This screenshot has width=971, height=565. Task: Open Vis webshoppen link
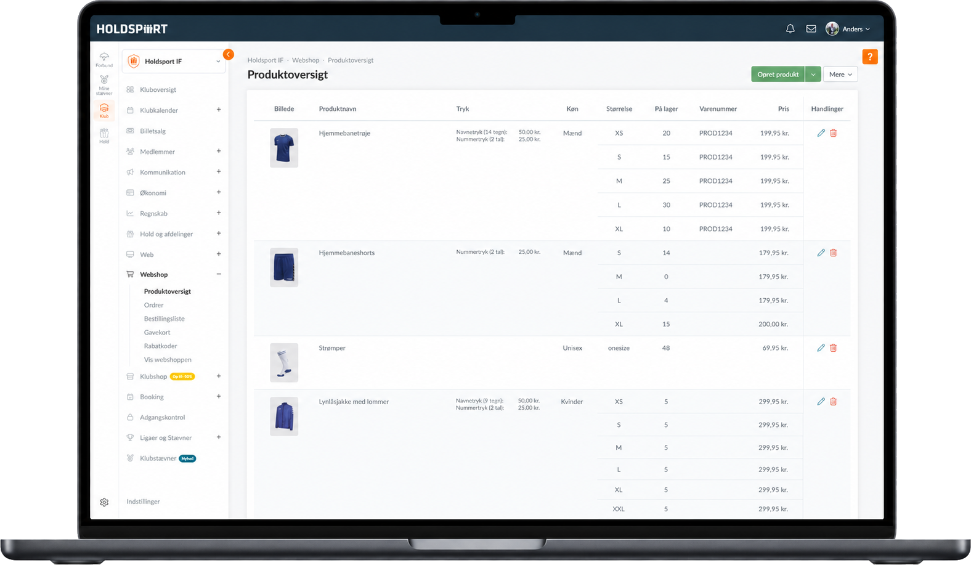168,360
